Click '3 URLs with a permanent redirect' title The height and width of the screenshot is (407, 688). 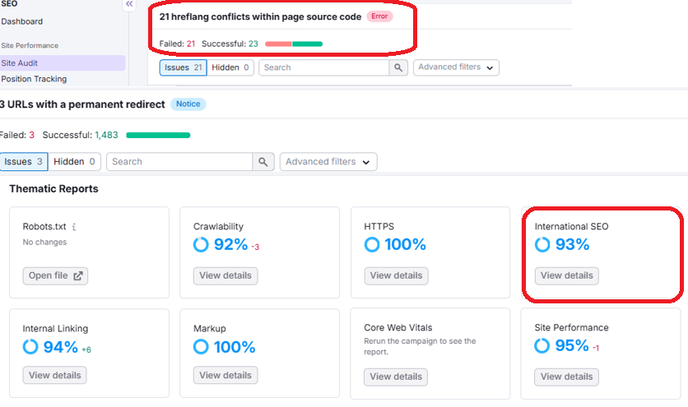[x=82, y=104]
